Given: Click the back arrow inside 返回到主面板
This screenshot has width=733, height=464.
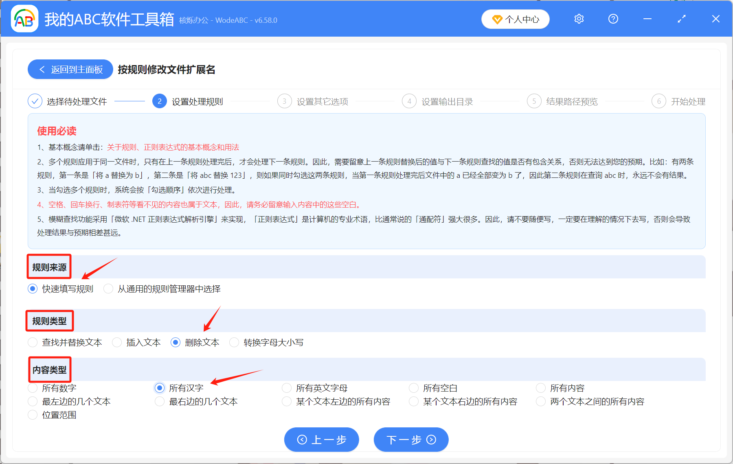Looking at the screenshot, I should pos(42,69).
